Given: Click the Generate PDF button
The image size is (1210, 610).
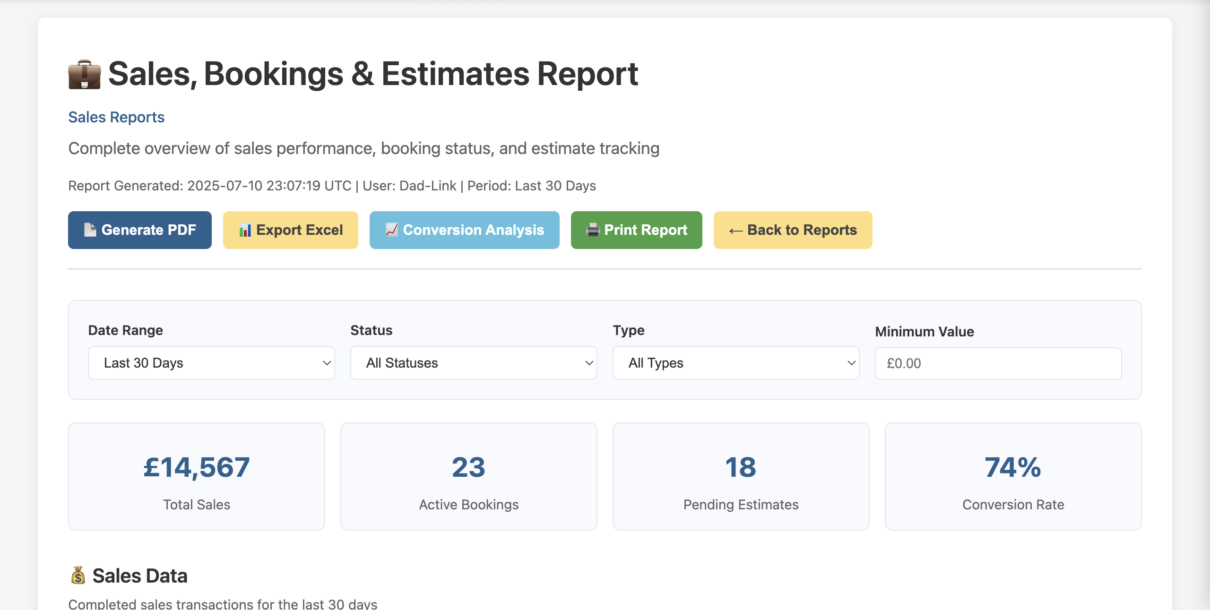Looking at the screenshot, I should click(139, 230).
